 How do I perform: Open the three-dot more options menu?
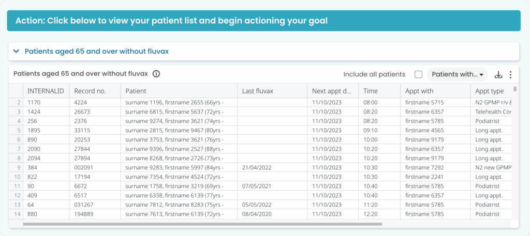coord(510,74)
